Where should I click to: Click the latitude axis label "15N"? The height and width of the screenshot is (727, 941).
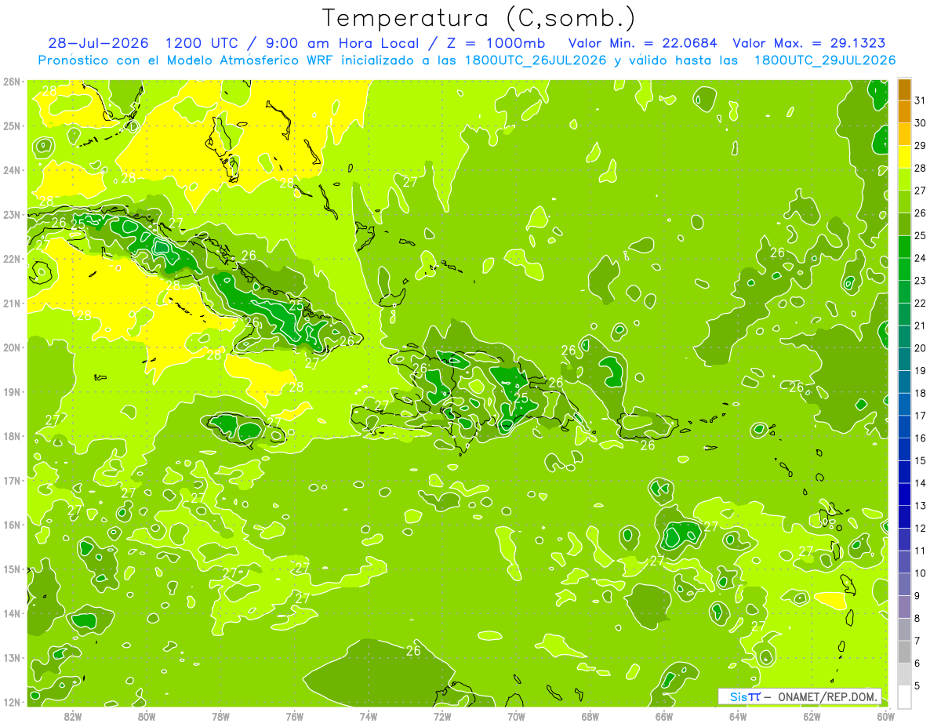11,569
